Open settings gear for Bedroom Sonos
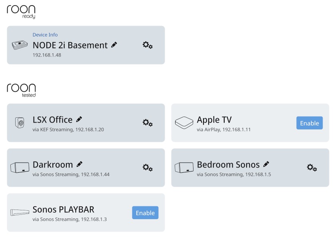The image size is (335, 246). click(312, 168)
